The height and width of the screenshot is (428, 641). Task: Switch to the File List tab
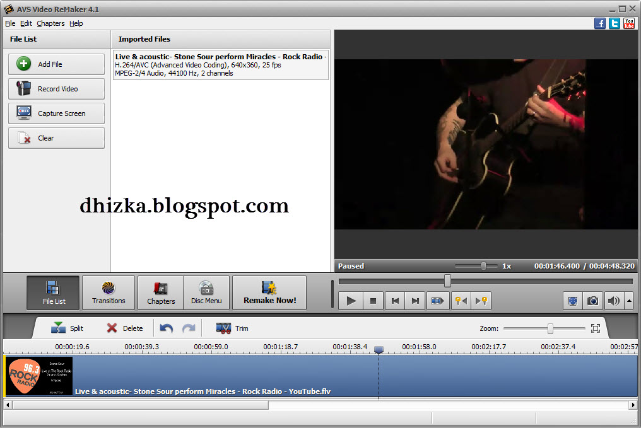click(x=53, y=293)
